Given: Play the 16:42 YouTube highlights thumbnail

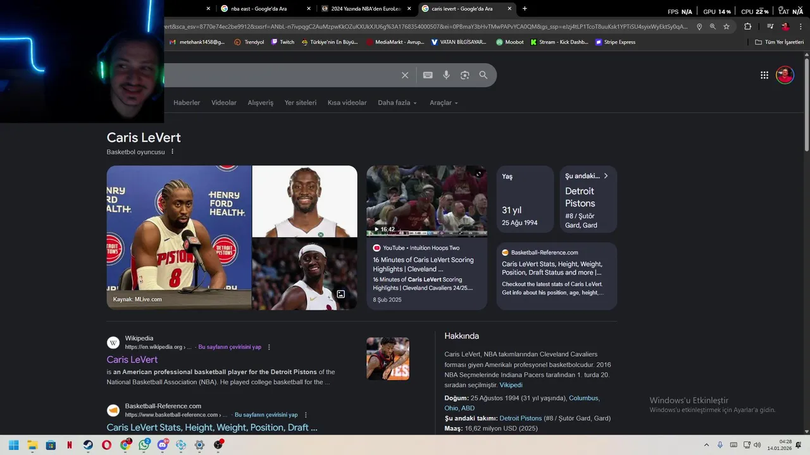Looking at the screenshot, I should coord(427,201).
